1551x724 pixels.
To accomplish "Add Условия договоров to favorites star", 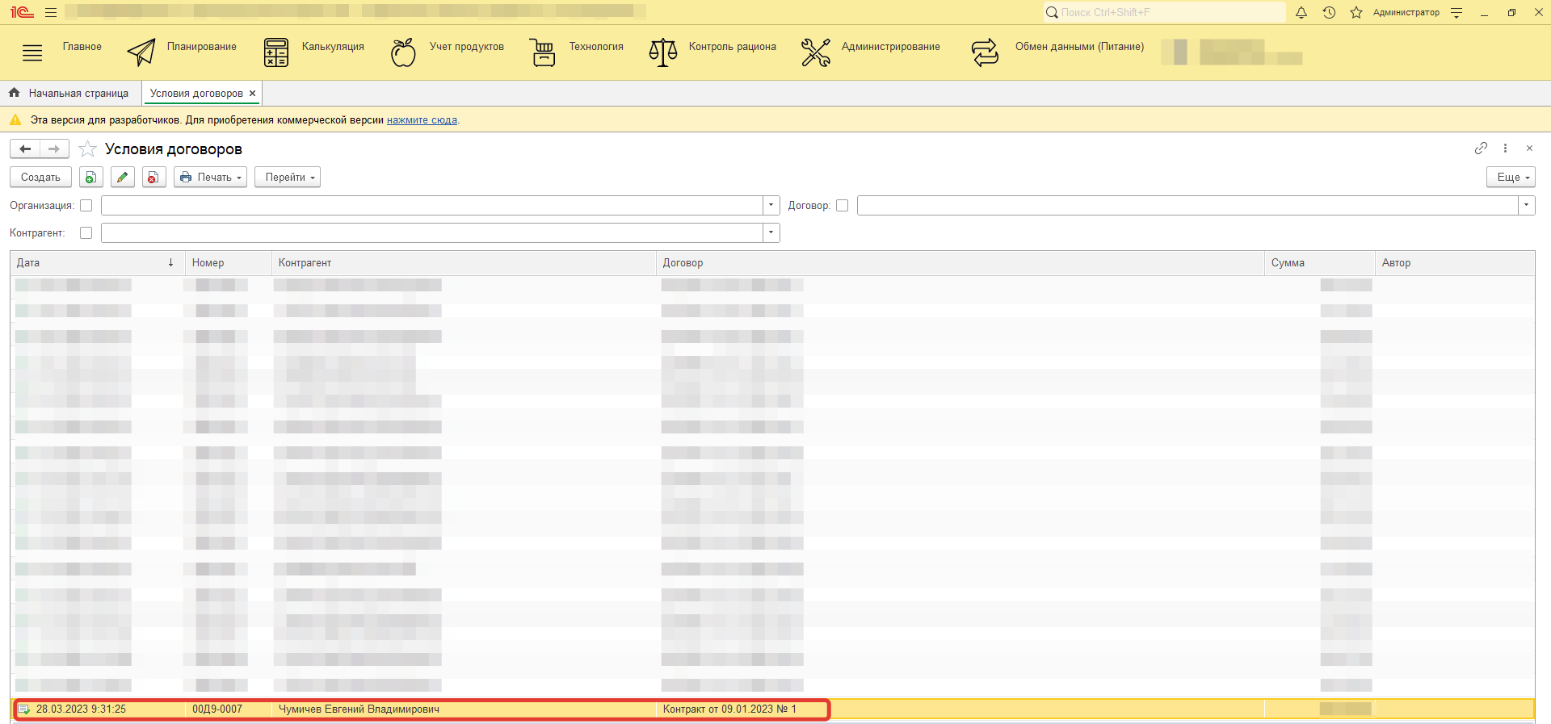I will tap(88, 149).
